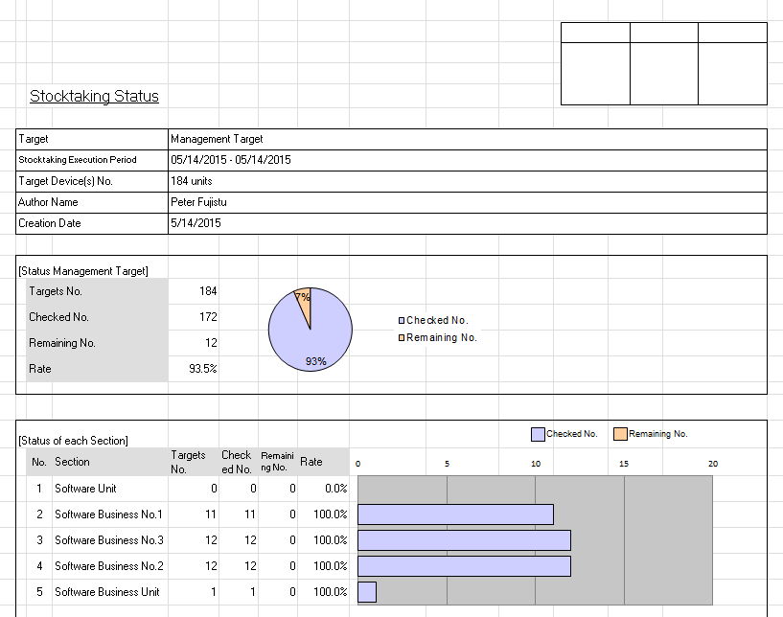Click the bar for Software Business No.3
Viewport: 783px width, 617px height.
tap(465, 540)
